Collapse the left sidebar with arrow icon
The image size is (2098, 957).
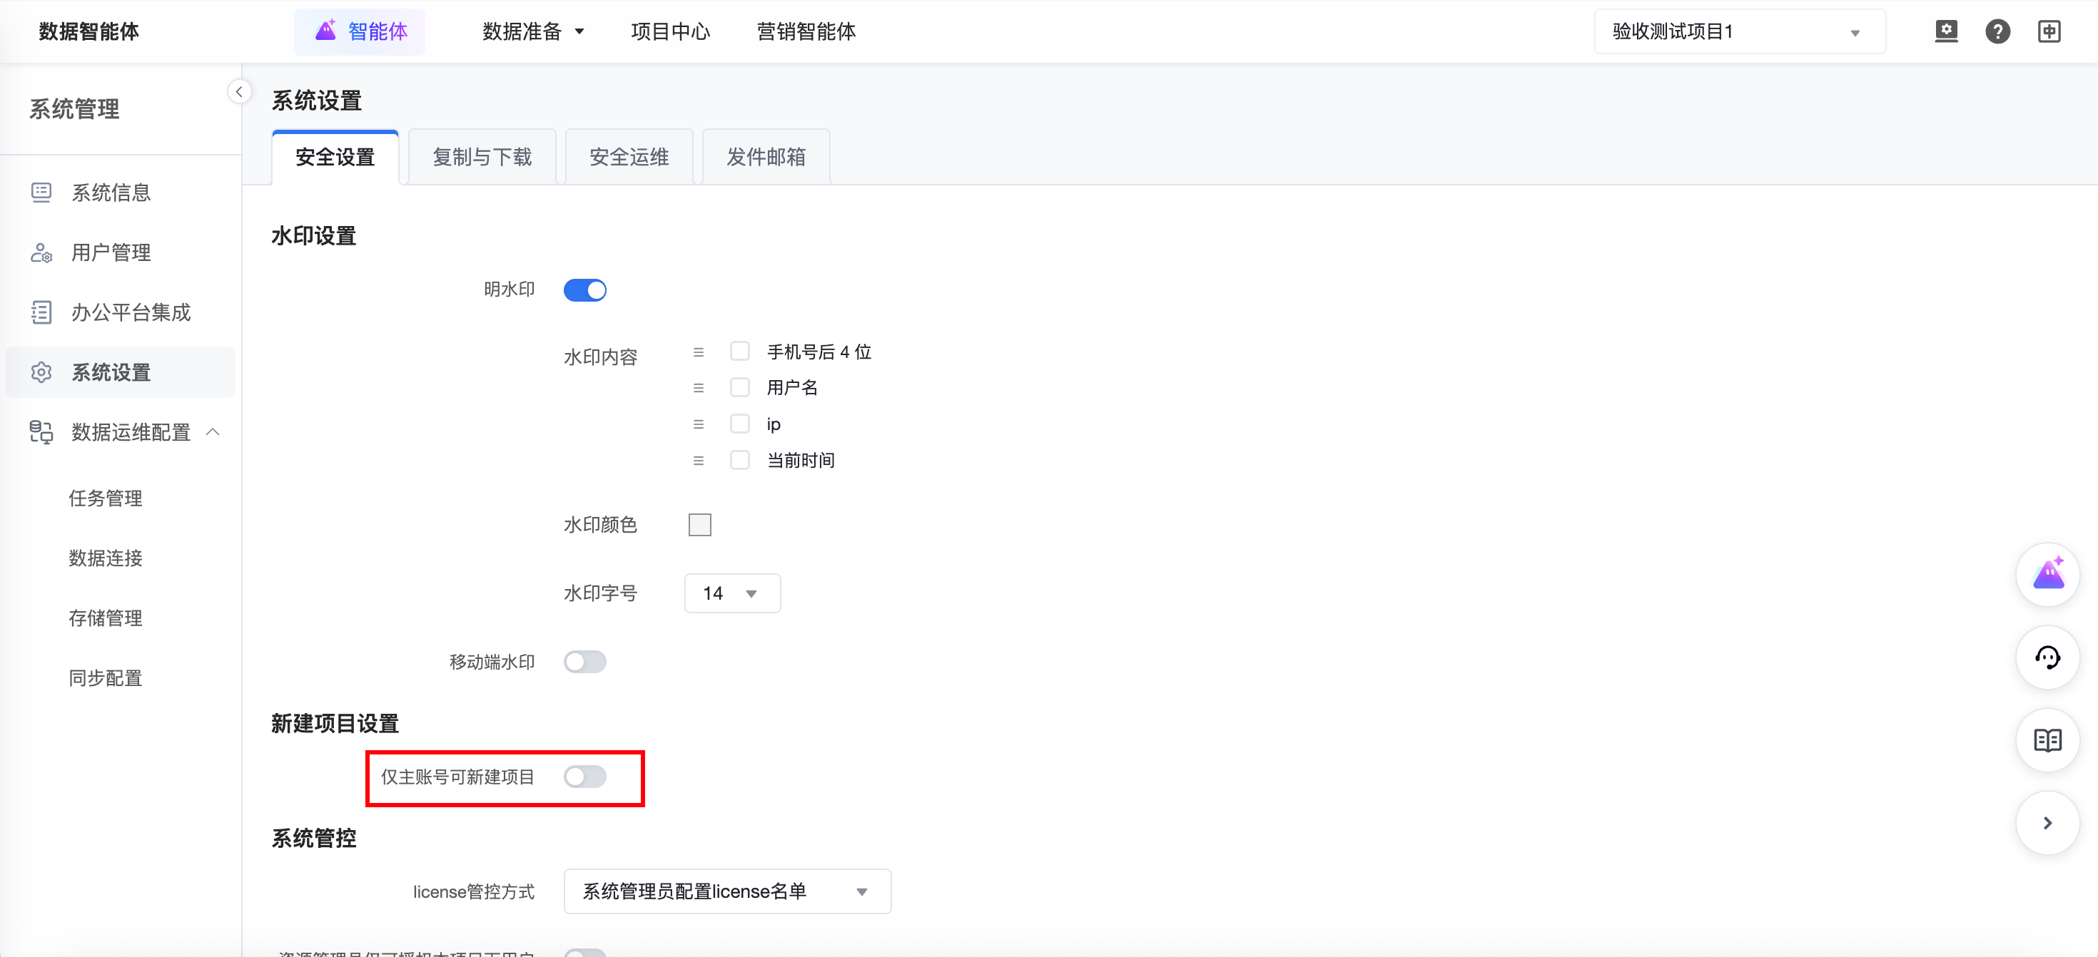(x=238, y=92)
